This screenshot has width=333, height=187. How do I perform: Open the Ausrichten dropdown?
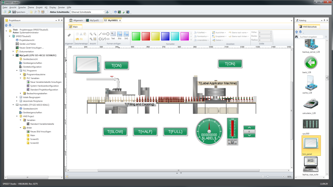(x=219, y=33)
